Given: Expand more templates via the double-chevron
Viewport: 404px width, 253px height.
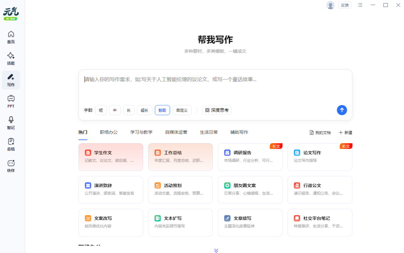Looking at the screenshot, I should tap(216, 250).
